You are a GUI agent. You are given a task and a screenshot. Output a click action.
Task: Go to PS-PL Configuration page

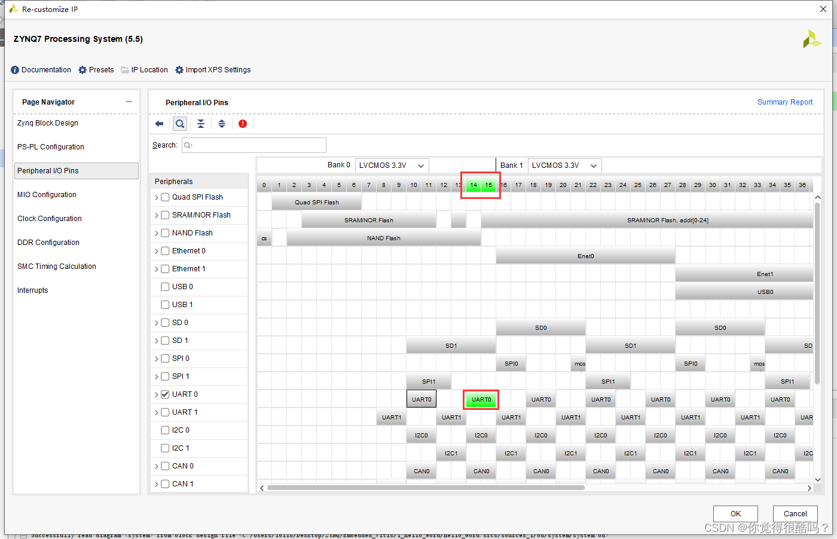click(x=51, y=147)
